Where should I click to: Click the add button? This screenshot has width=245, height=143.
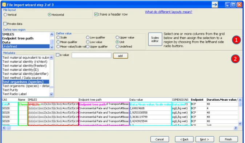tap(120, 56)
